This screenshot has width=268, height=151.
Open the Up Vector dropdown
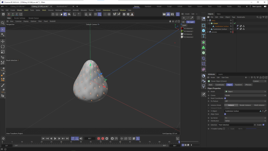[245, 118]
